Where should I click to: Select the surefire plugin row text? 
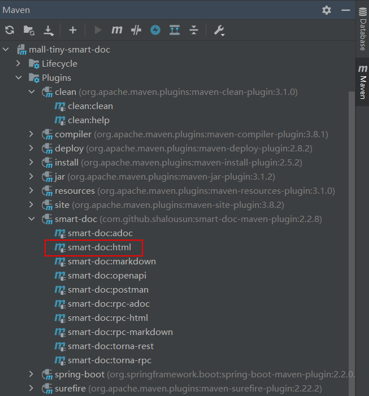(188, 389)
